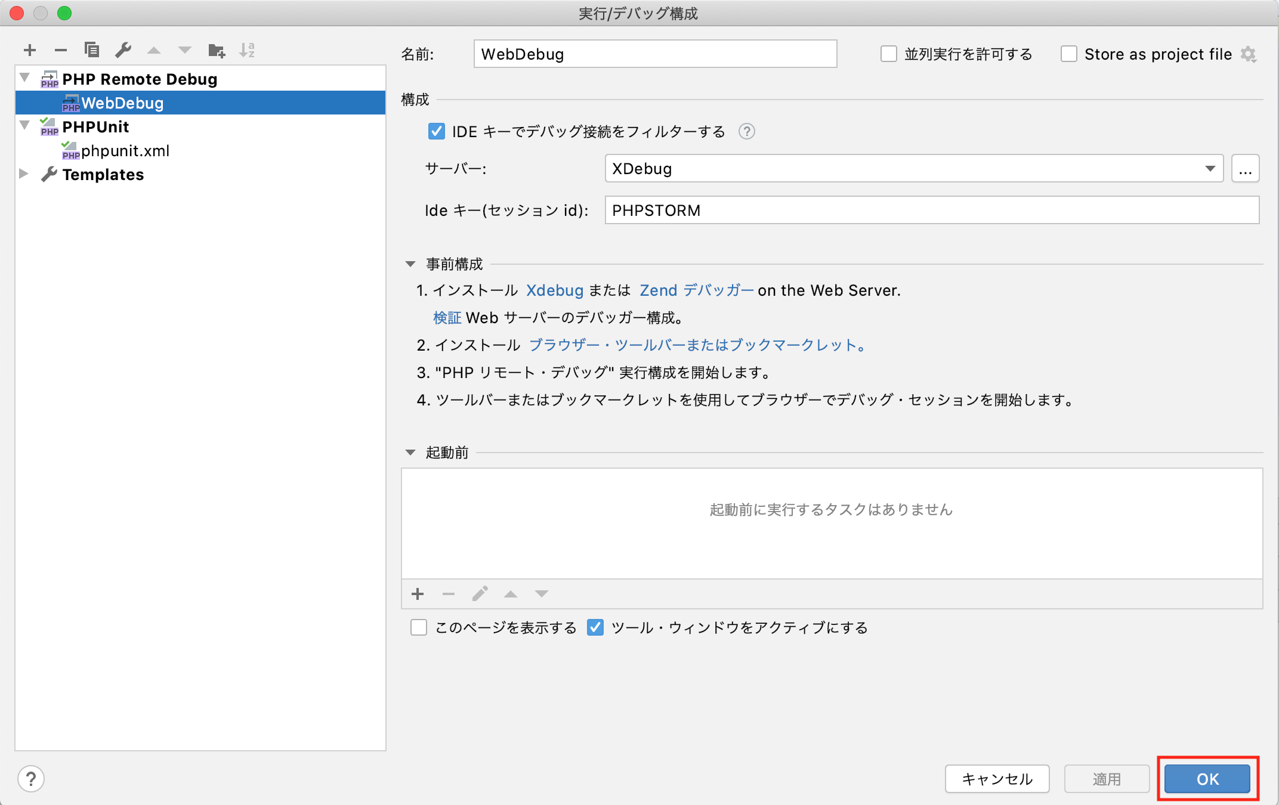Collapse the 事前構成 section
1279x805 pixels.
point(410,264)
